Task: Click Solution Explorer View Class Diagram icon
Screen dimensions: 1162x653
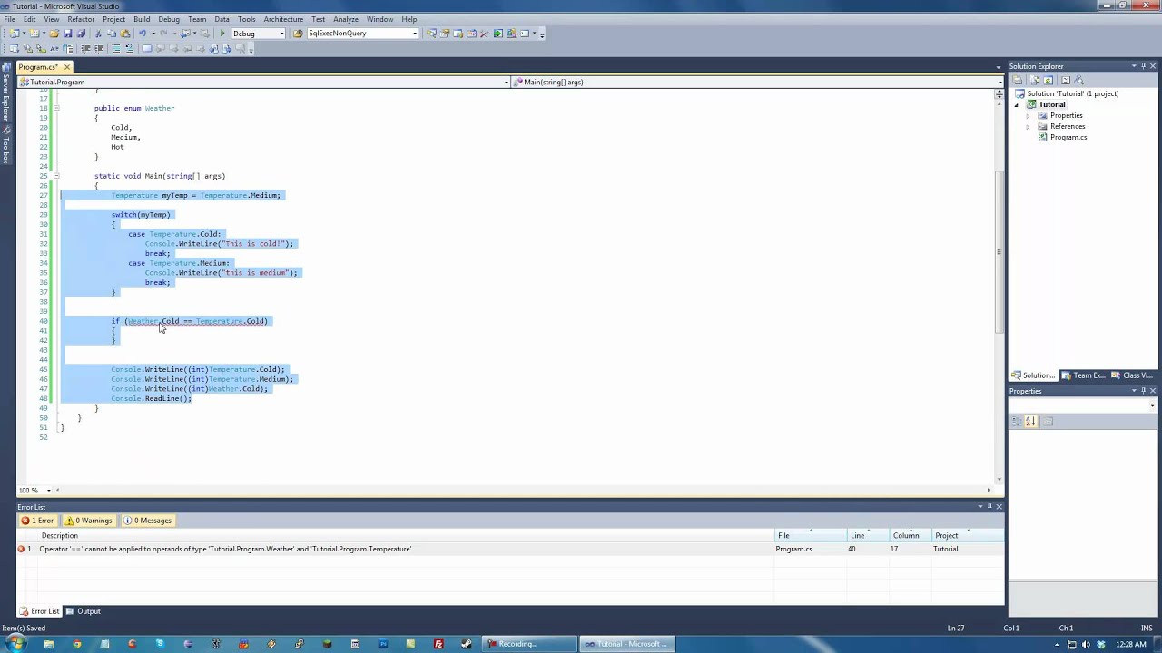Action: (1078, 80)
